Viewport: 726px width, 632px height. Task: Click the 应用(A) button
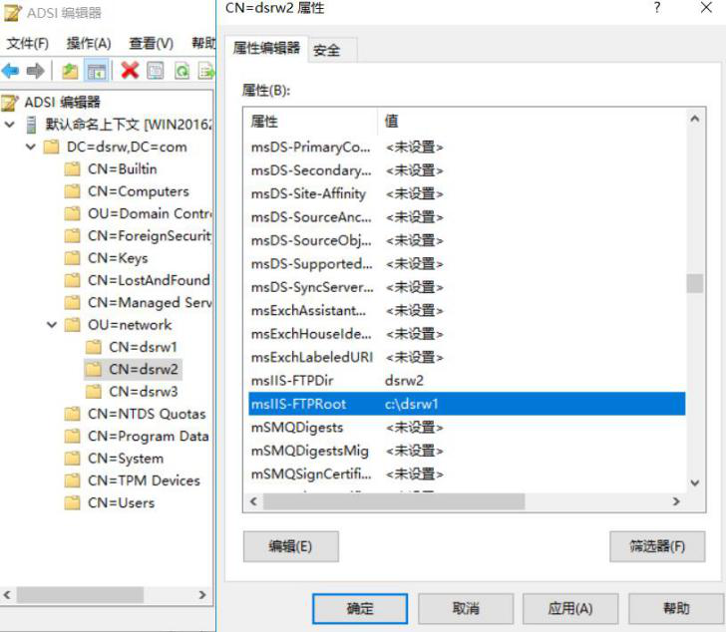(570, 608)
